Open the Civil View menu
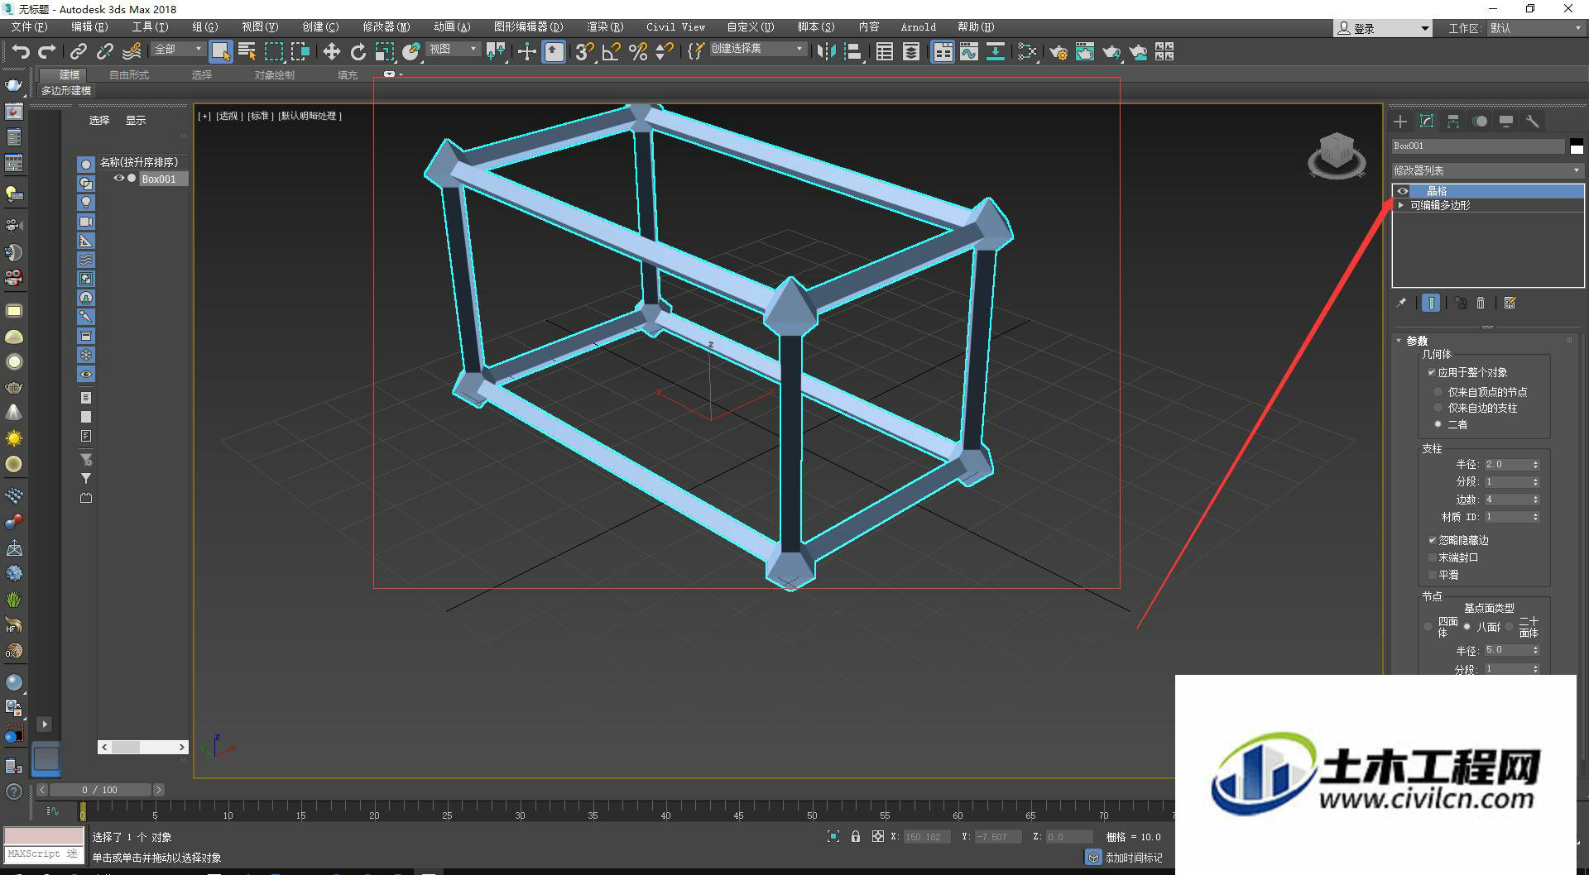This screenshot has height=875, width=1589. click(675, 27)
